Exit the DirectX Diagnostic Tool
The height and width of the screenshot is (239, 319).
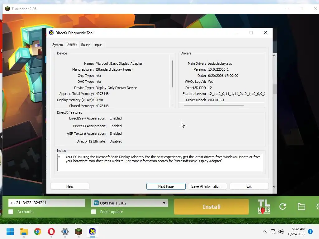tap(249, 186)
